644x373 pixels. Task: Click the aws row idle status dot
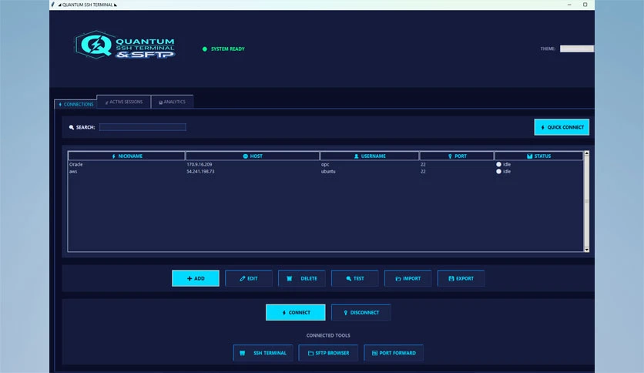click(x=498, y=171)
